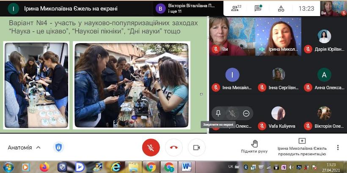This screenshot has height=173, width=347.
Task: Open Windows Explorer folder in taskbar
Action: click(x=133, y=167)
